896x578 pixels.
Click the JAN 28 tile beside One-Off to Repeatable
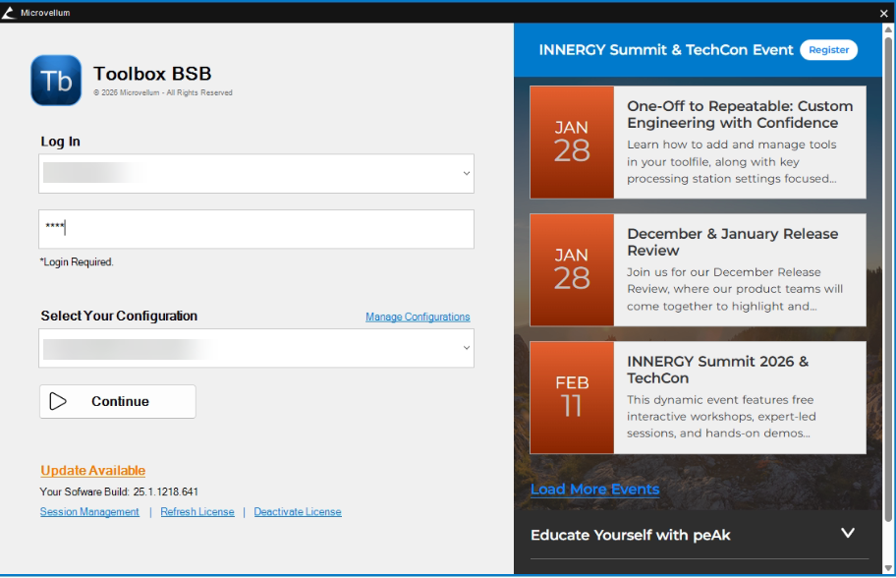click(x=572, y=143)
